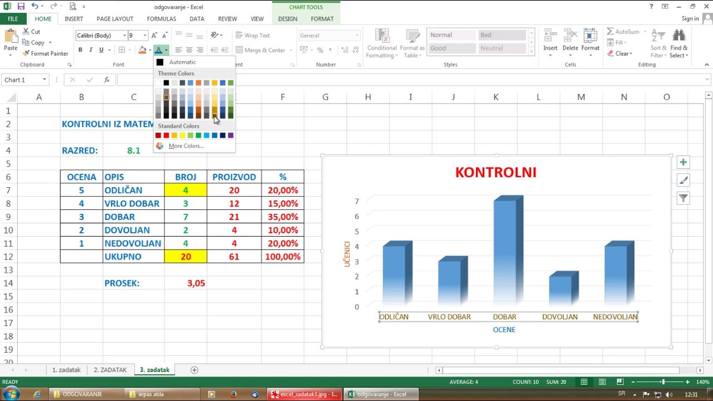Screen dimensions: 713x401
Task: Click Chart Filters funnel button
Action: (683, 198)
